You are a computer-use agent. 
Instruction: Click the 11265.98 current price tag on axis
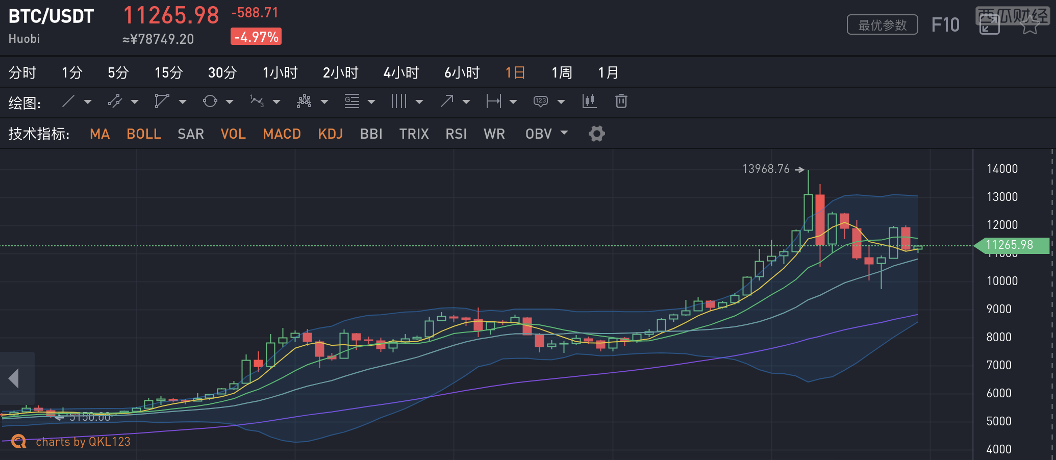tap(1012, 245)
